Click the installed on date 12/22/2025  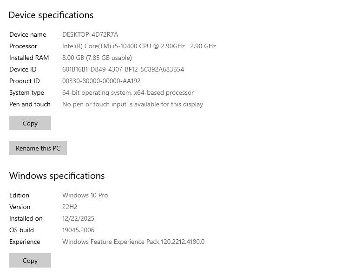pyautogui.click(x=78, y=218)
